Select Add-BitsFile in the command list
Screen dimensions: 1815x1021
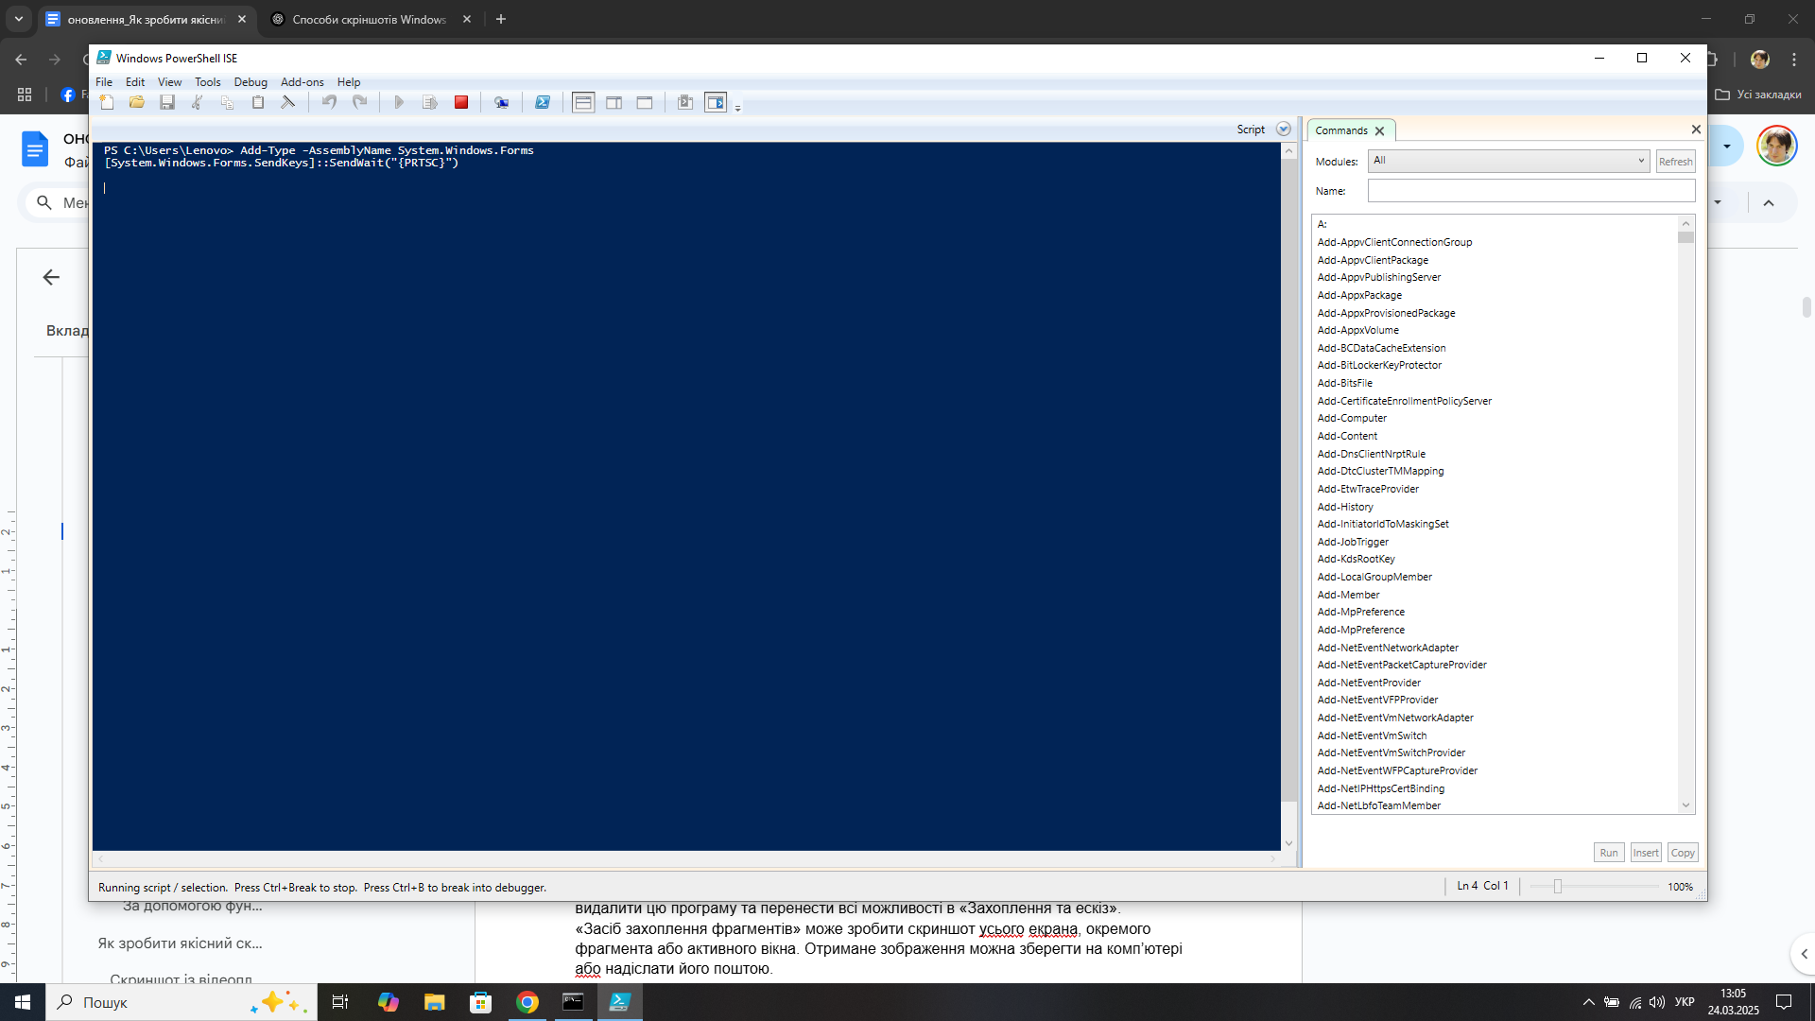[x=1344, y=383]
